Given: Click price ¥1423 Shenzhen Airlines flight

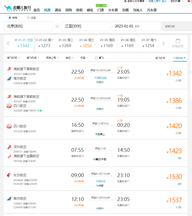Looking at the screenshot, I should [x=174, y=151].
